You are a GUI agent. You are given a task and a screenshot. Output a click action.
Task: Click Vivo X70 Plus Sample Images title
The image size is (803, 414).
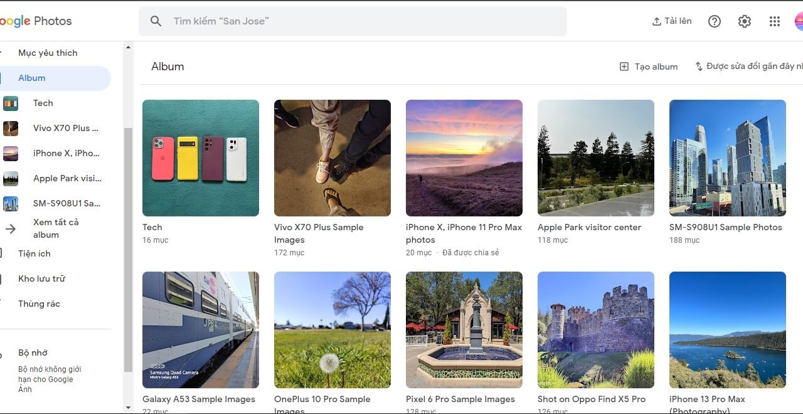tap(319, 233)
